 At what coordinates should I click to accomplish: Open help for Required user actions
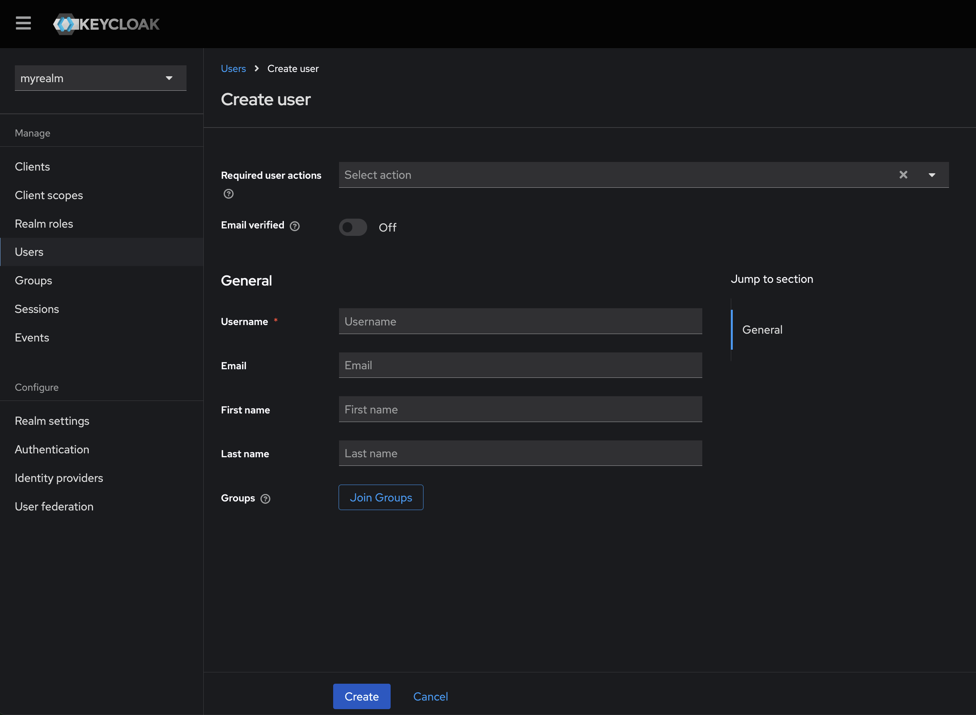(x=228, y=194)
